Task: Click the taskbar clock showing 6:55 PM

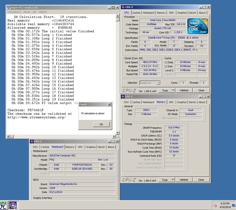Action: coord(225,204)
